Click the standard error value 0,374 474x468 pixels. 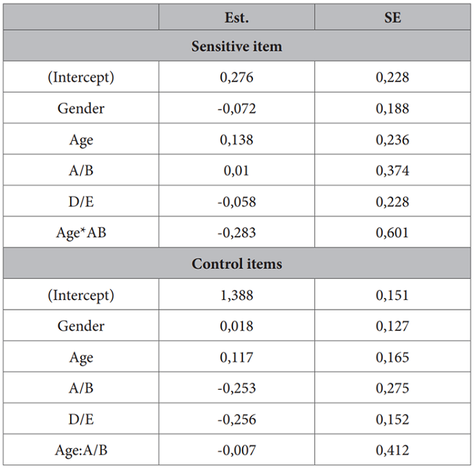click(392, 171)
